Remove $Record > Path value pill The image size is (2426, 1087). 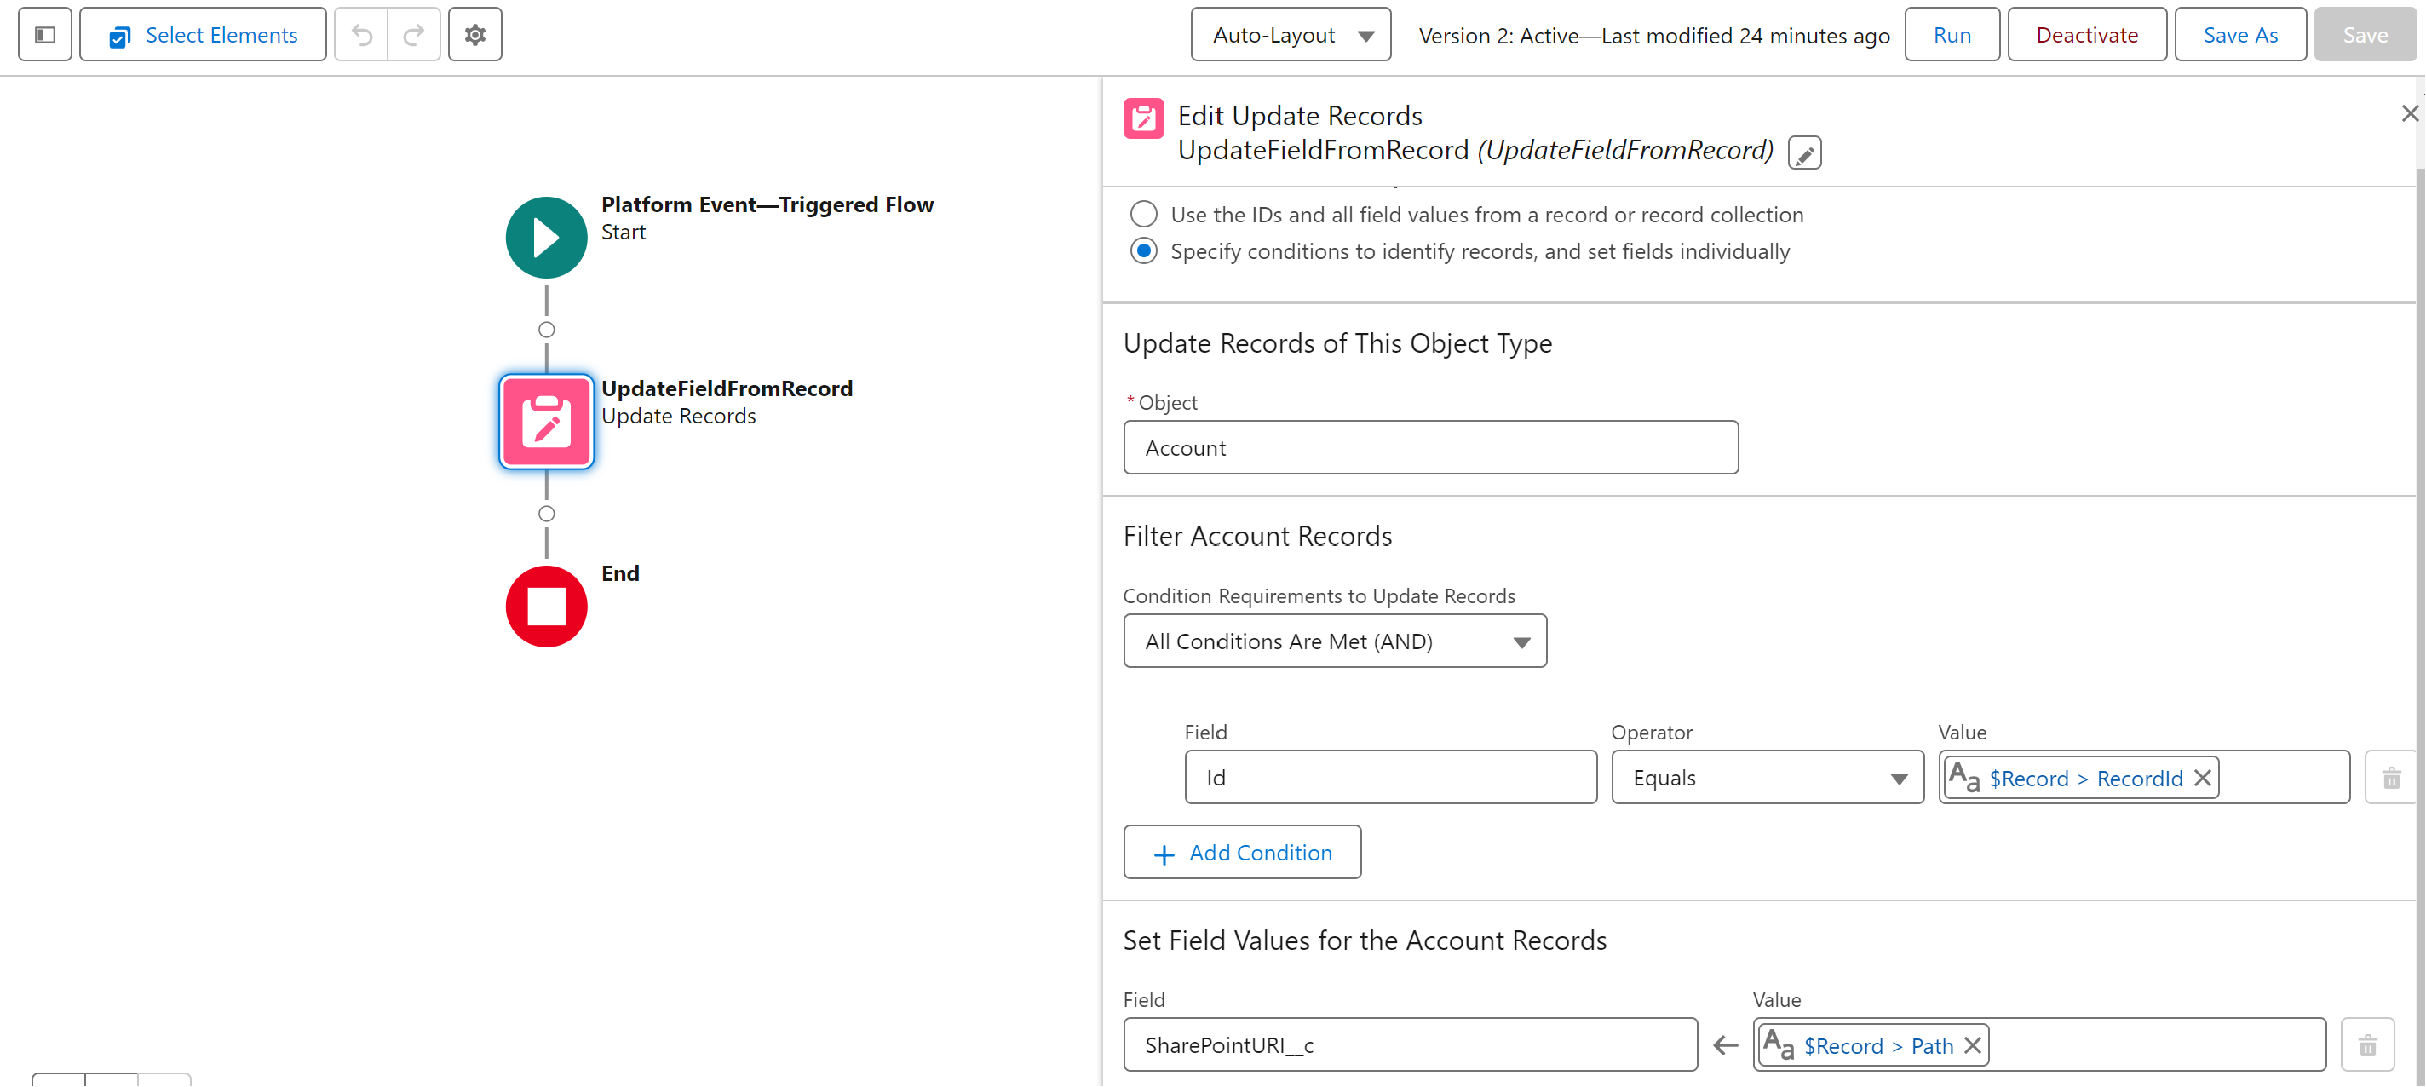pos(1973,1044)
